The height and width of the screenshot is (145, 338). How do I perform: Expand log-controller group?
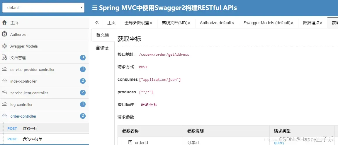pos(44,104)
